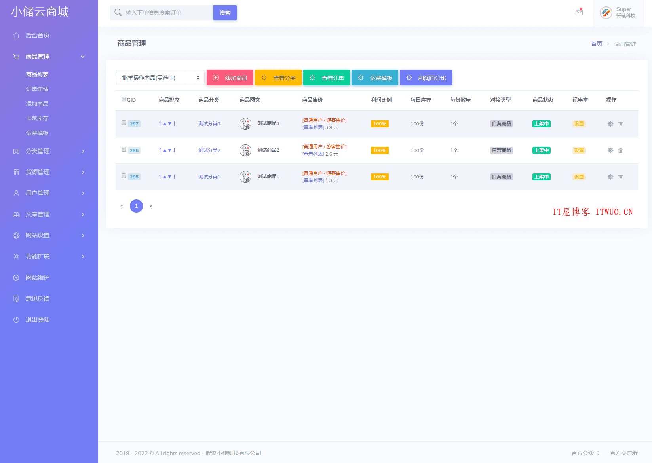Image resolution: width=652 pixels, height=463 pixels.
Task: Open 官方交流群 footer link
Action: 624,453
